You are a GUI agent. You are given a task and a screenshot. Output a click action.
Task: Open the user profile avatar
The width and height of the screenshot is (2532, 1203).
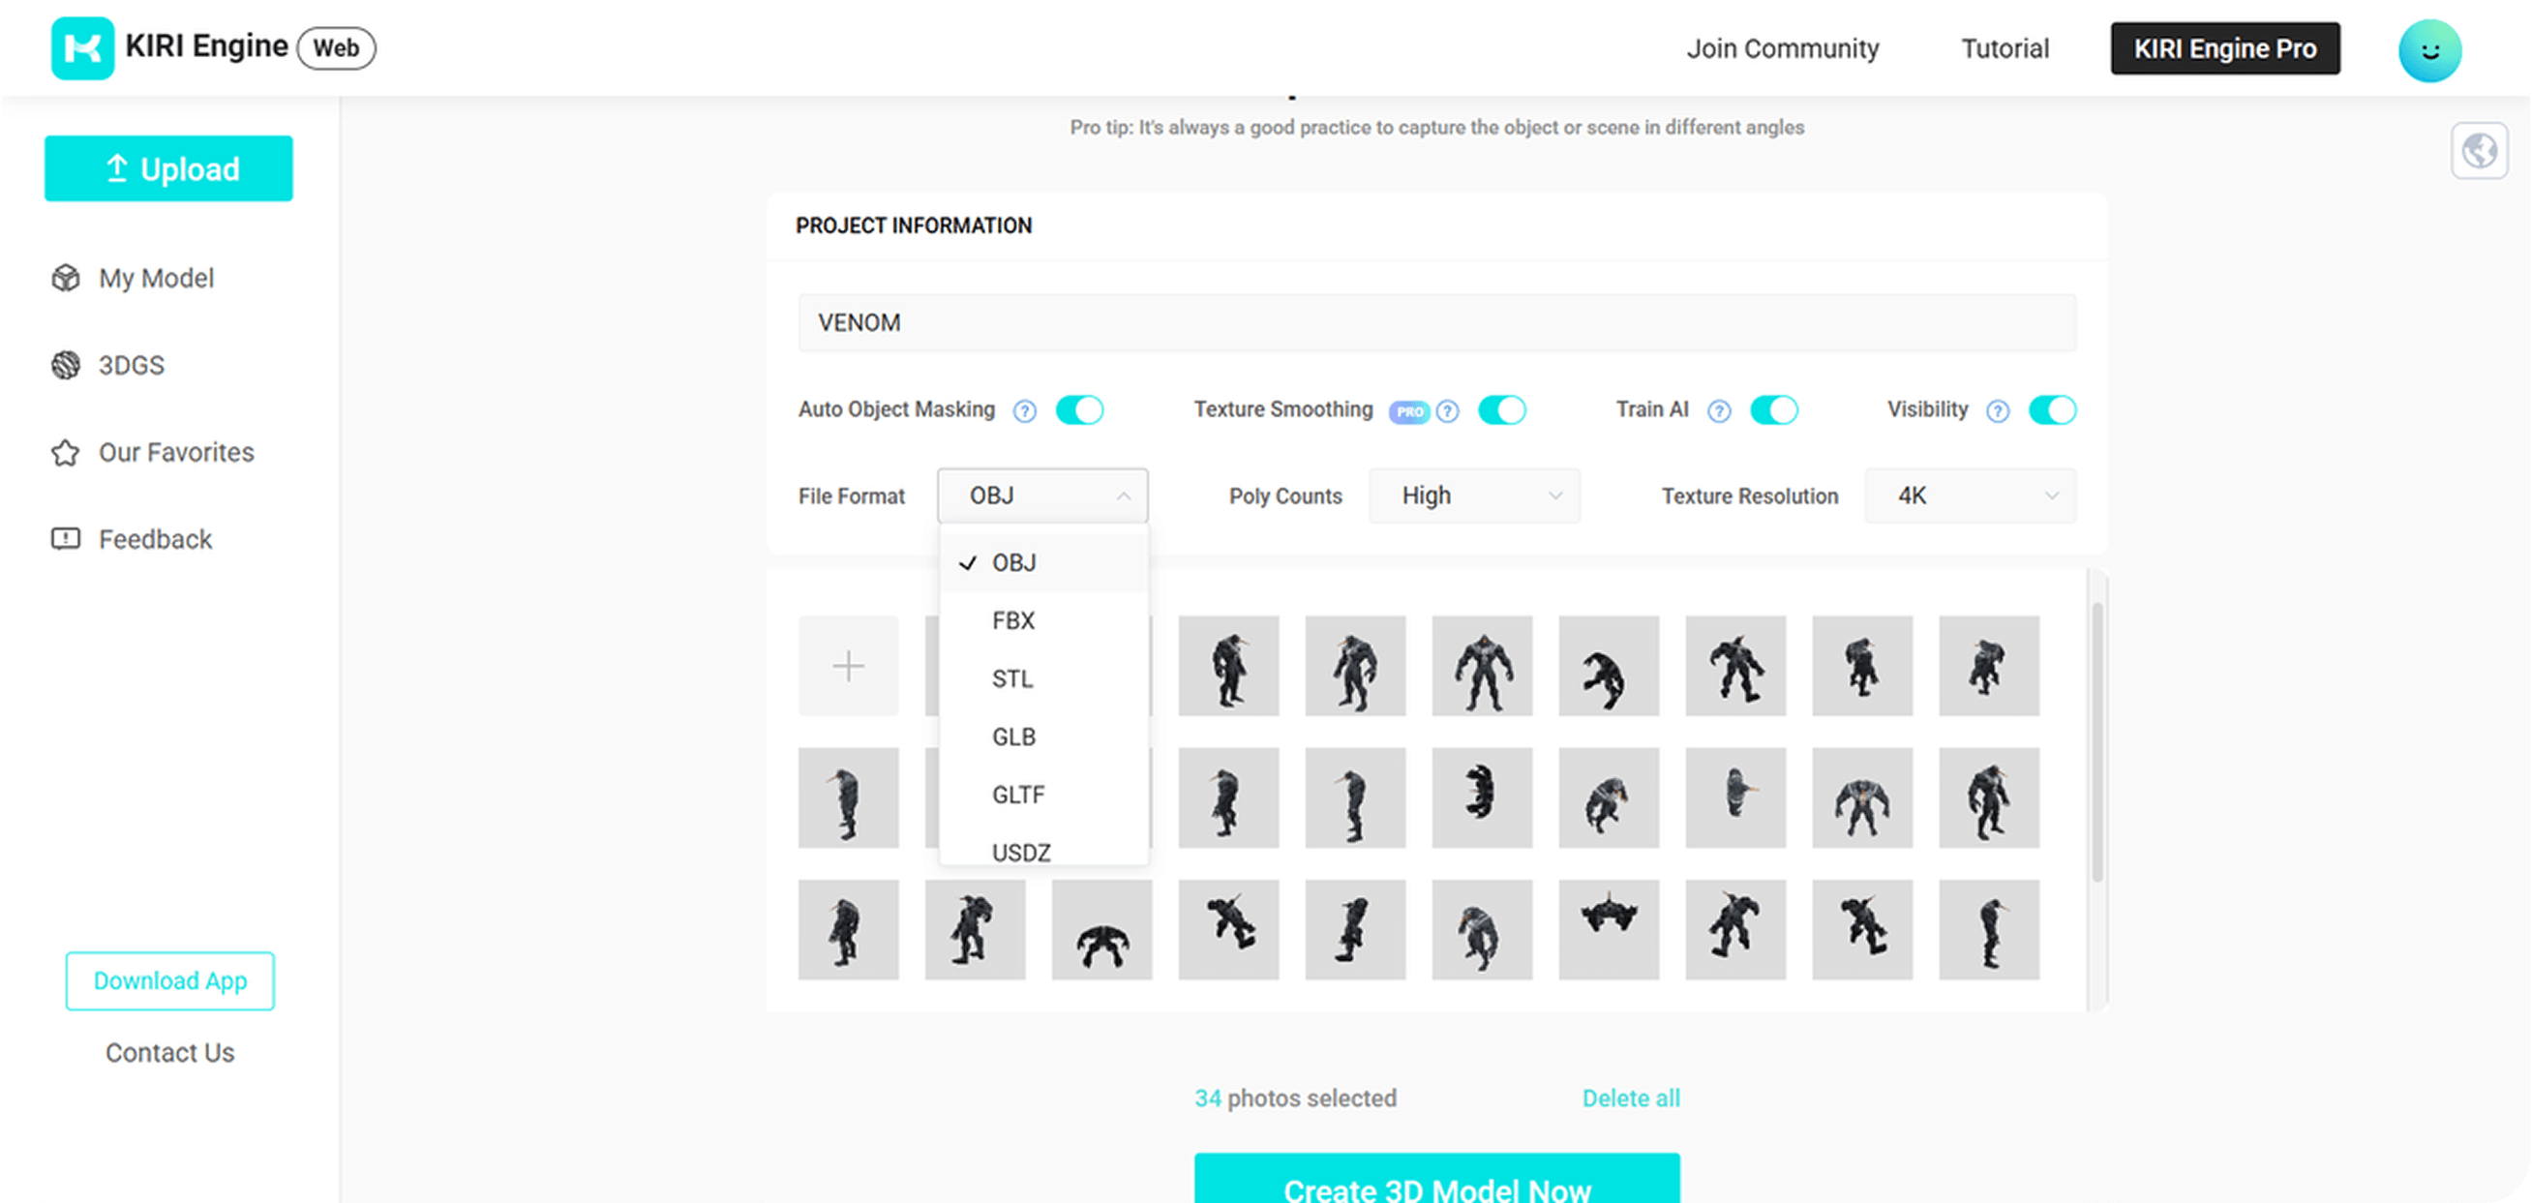[x=2428, y=51]
